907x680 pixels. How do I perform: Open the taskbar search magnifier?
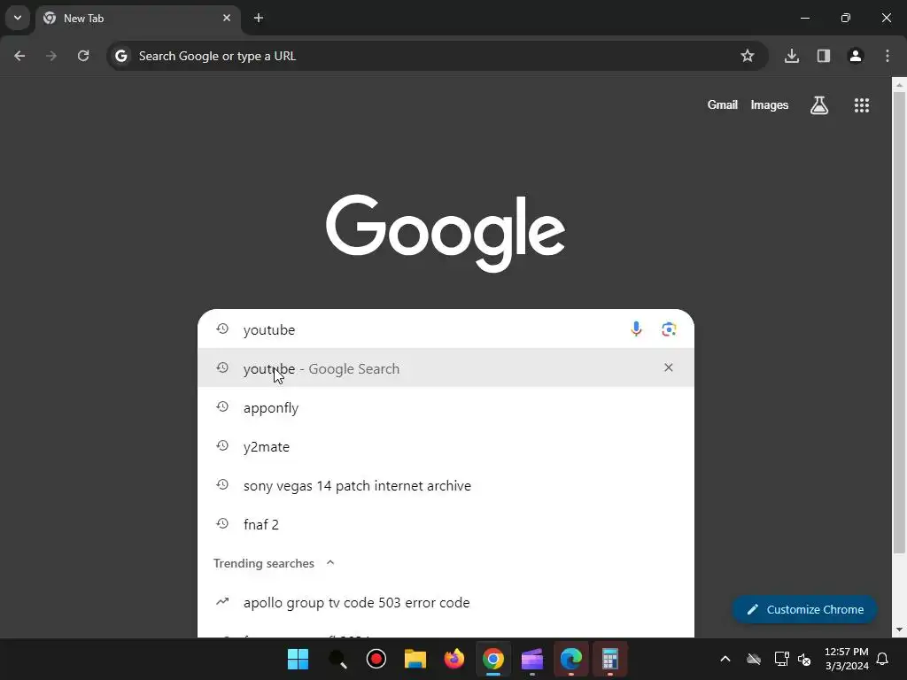click(x=337, y=659)
